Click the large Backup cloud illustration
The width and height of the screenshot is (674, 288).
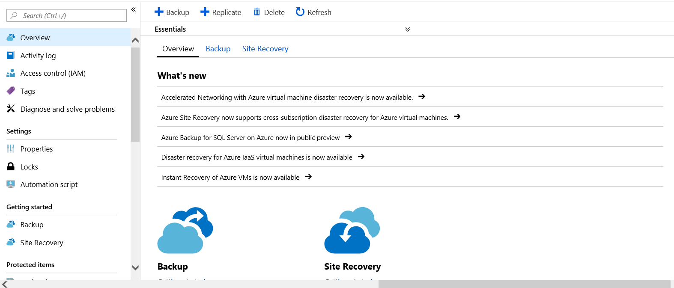point(185,230)
